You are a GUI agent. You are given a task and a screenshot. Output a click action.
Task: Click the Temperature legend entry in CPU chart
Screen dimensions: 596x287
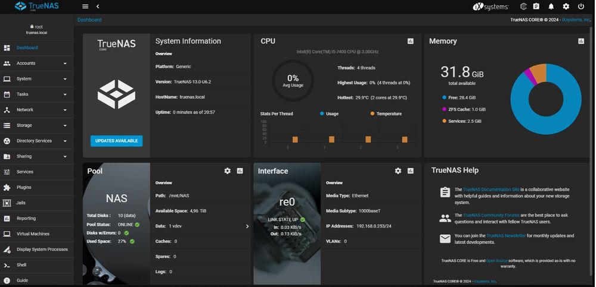(x=386, y=113)
